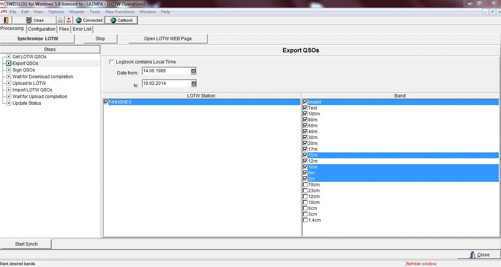
Task: Select Wait for Download completion step
Action: coord(43,77)
